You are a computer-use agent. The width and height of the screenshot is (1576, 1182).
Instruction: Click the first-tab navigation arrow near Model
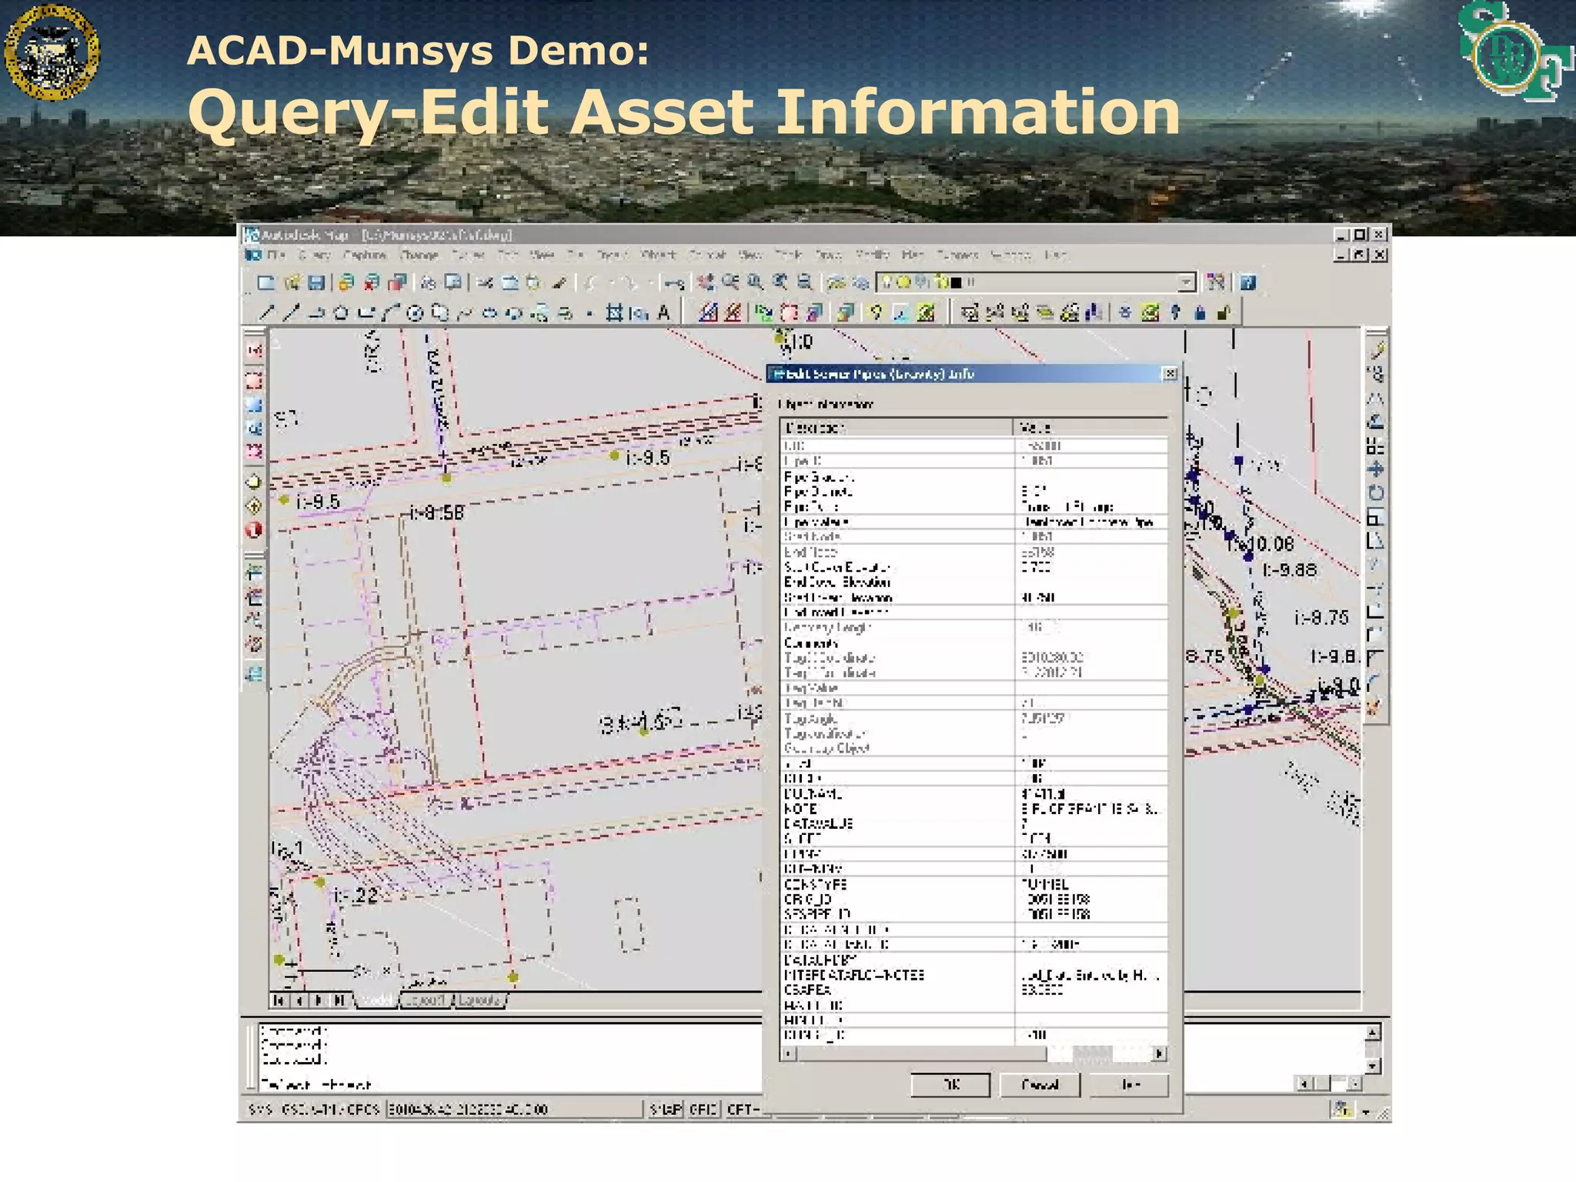coord(279,1000)
